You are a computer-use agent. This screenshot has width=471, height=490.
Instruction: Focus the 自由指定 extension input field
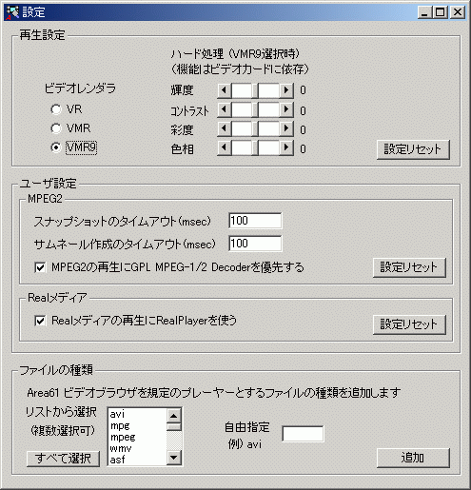(303, 434)
